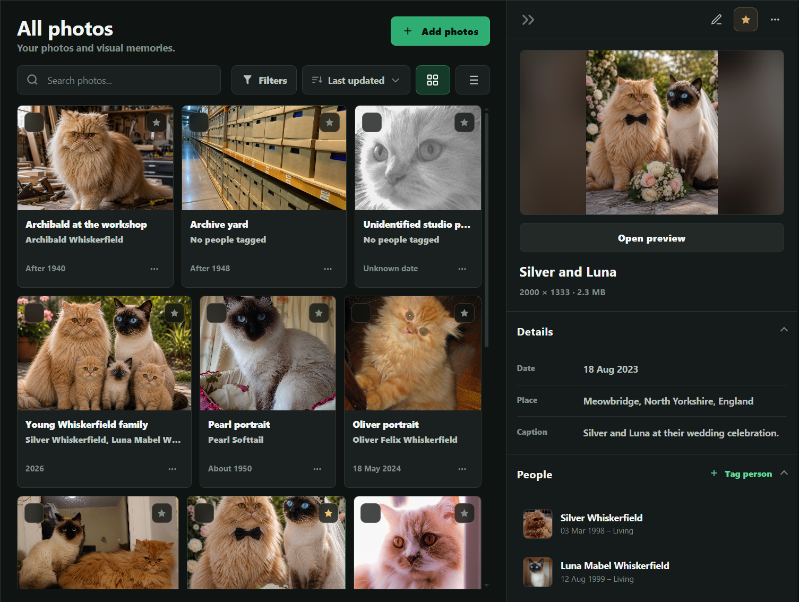Tick the Pearl portrait selection checkbox
This screenshot has height=602, width=799.
[217, 313]
